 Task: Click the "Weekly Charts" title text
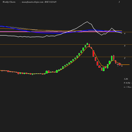(9, 2)
